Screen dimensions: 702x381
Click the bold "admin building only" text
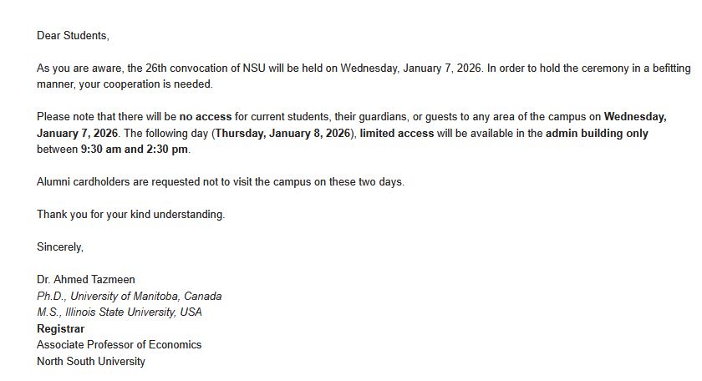point(597,133)
